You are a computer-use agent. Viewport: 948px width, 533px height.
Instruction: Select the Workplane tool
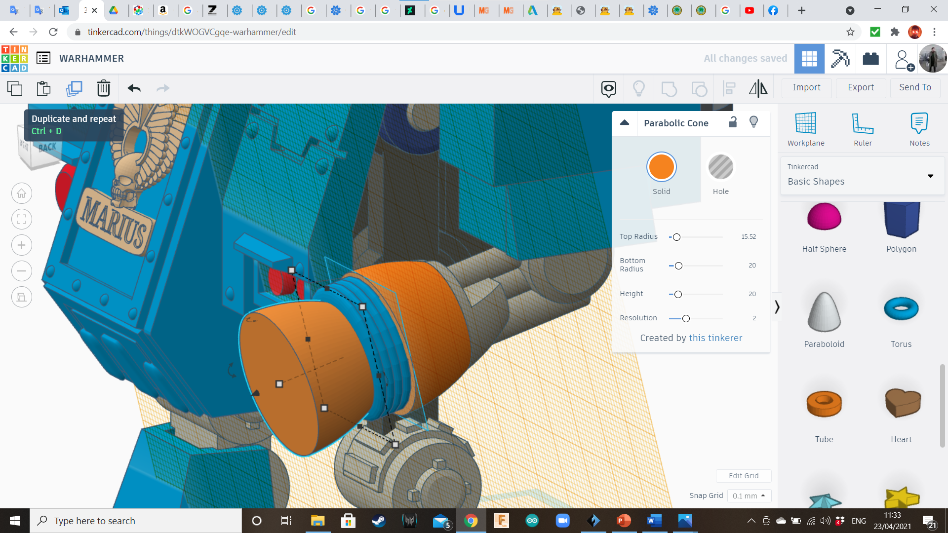point(806,129)
